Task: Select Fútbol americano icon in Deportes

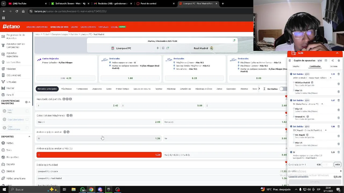Action: click(3, 179)
